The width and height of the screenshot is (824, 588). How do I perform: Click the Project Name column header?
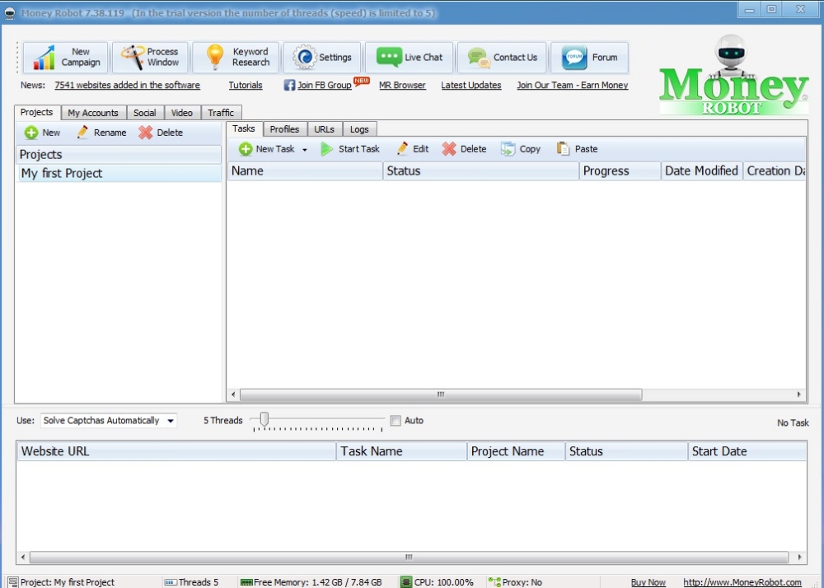(x=516, y=451)
